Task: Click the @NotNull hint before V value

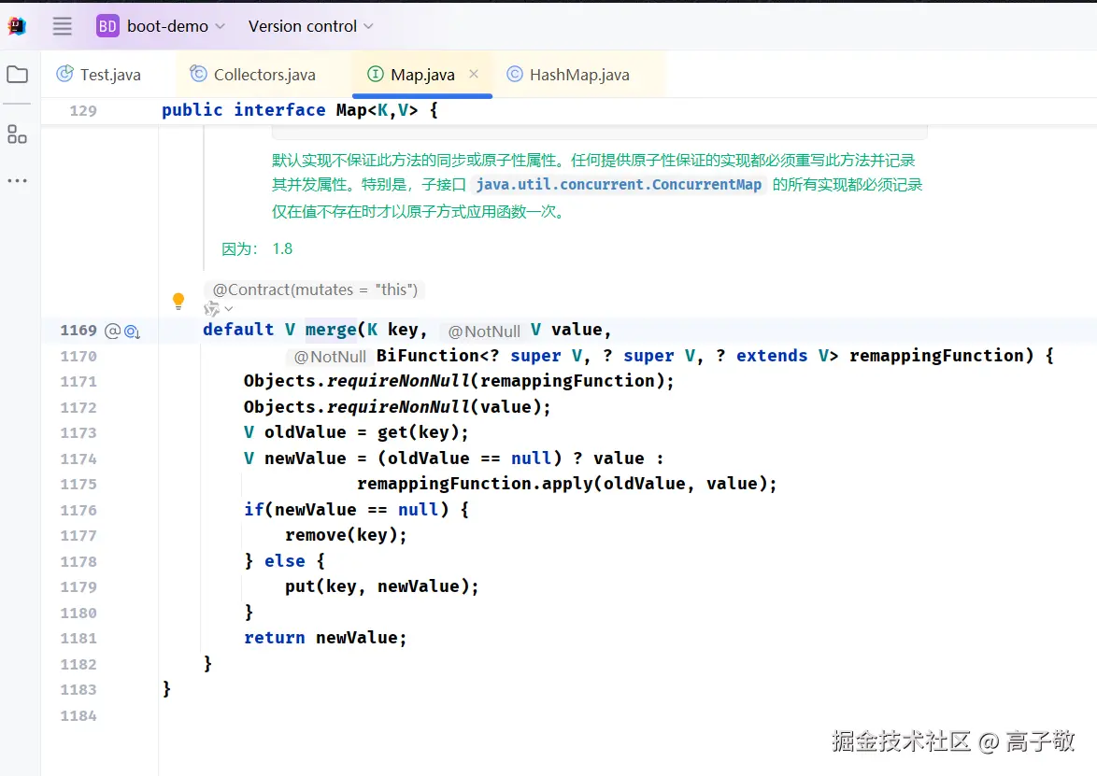Action: [484, 332]
